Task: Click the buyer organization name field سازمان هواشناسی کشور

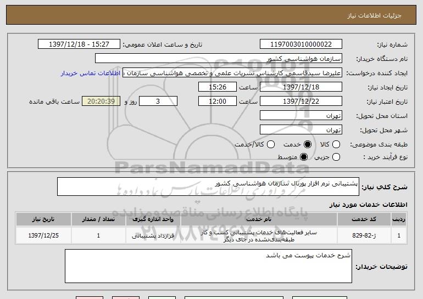Action: (x=219, y=59)
